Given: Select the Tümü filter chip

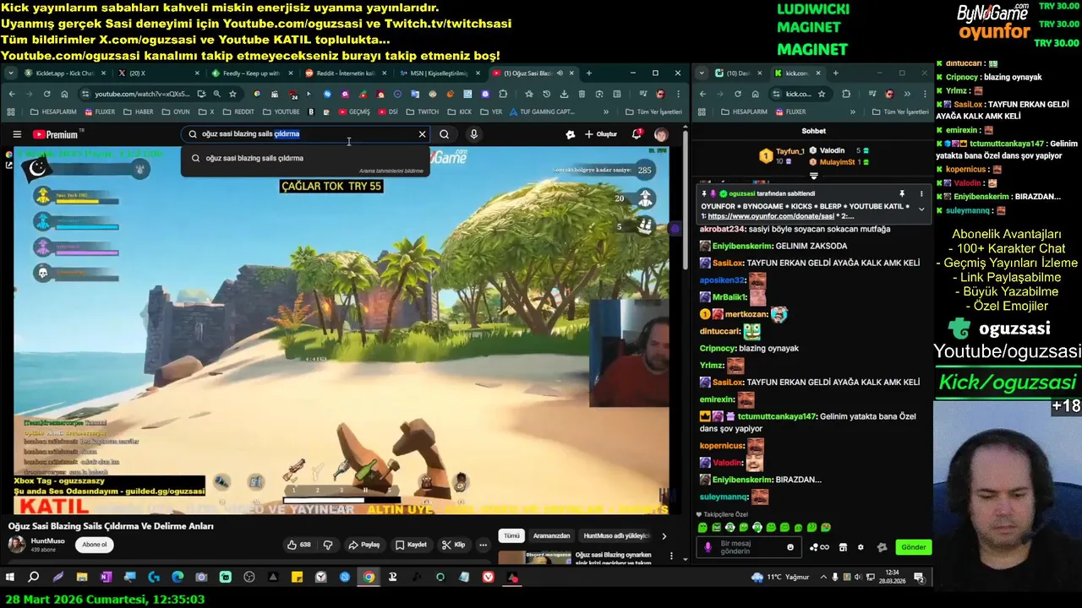Looking at the screenshot, I should (511, 535).
